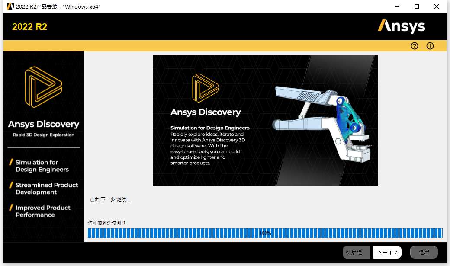
Task: Click the 'Ansys Discovery' title in banner
Action: [x=206, y=112]
